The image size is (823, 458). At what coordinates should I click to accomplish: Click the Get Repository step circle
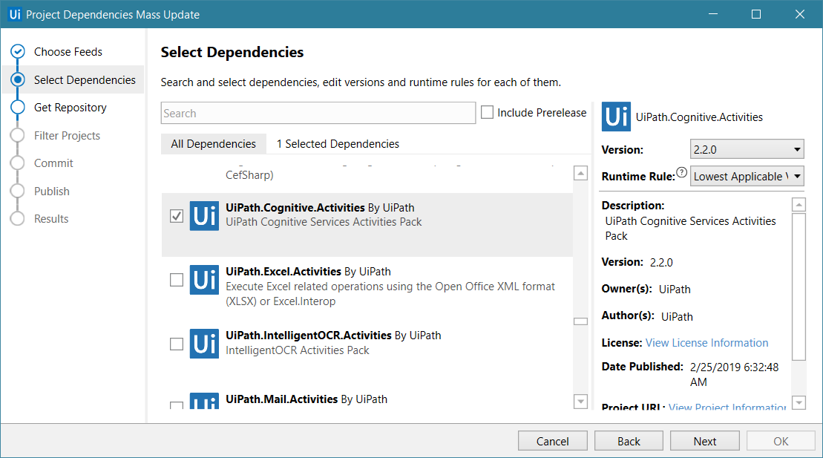coord(18,107)
